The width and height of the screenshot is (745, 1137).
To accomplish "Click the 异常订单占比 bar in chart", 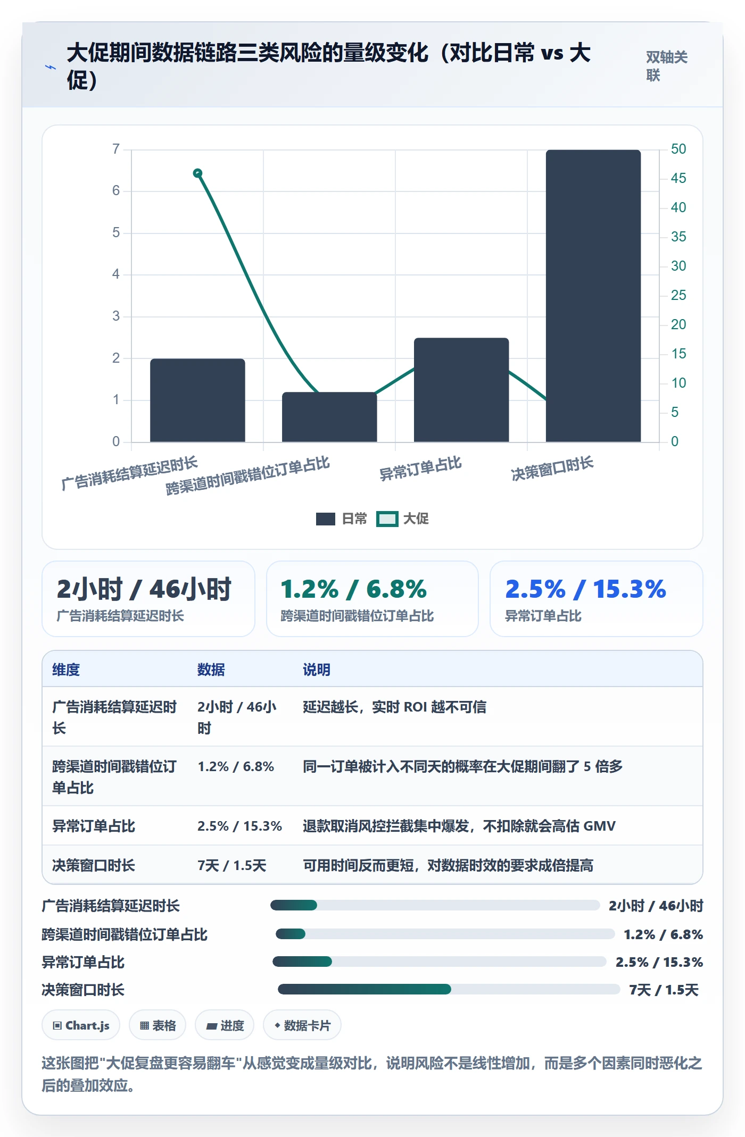I will (461, 390).
